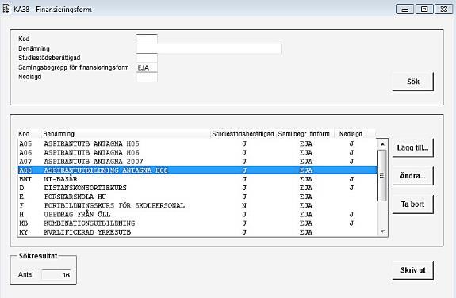Select row A05 ASPIRANTUTB ANTAGNA H05
456x298 pixels.
click(197, 143)
